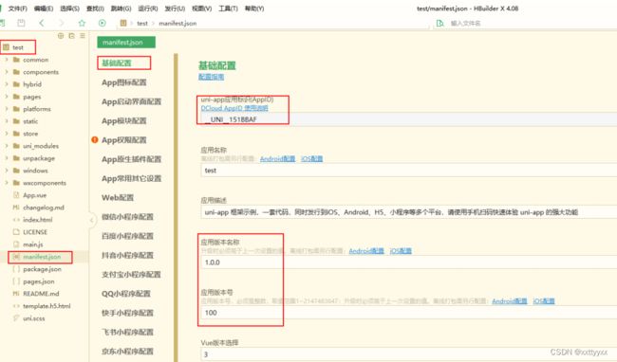Click the orange warning icon beside App权限配置
Screen dimensions: 617x362
click(95, 139)
